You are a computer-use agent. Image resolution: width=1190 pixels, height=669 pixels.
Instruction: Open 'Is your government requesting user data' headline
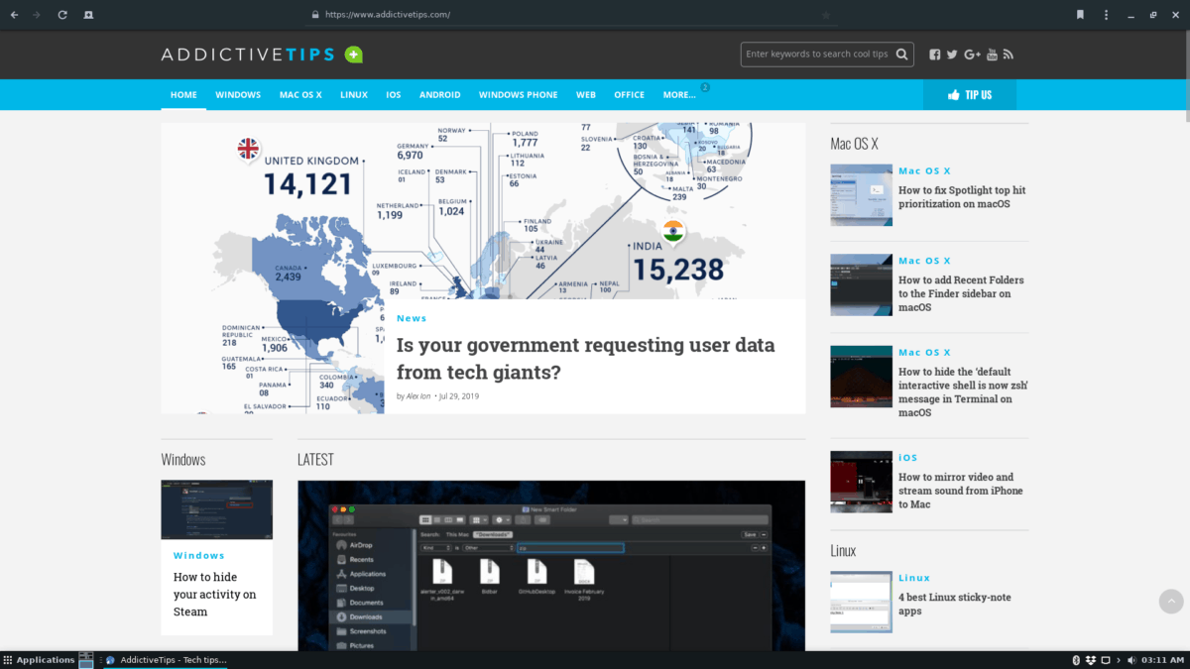pos(586,359)
